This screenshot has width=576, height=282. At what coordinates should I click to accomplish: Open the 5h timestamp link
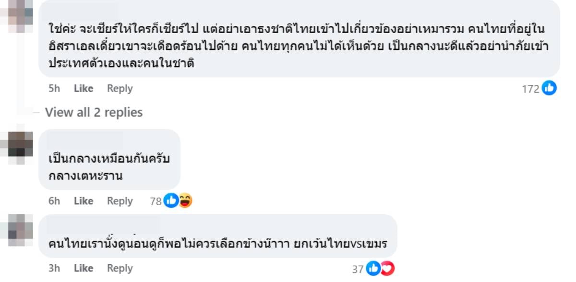(x=54, y=88)
